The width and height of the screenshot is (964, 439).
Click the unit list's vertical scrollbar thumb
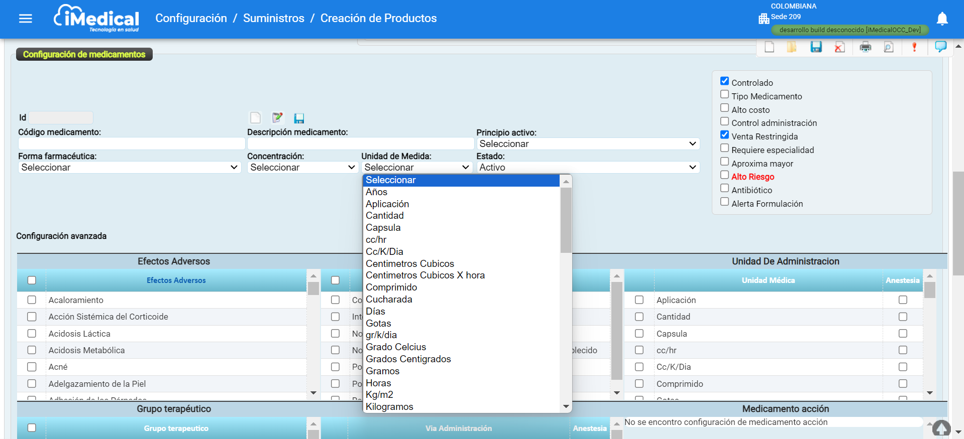[566, 220]
